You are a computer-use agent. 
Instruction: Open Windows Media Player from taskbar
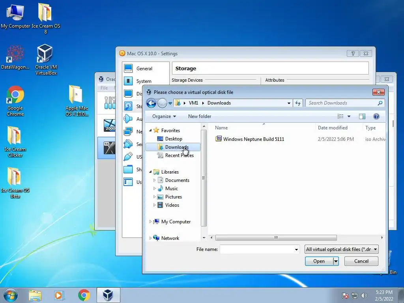tap(59, 295)
